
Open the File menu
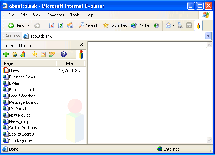pos(11,15)
